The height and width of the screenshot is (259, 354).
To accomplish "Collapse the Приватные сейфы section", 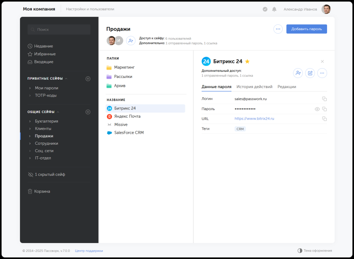I will point(66,78).
